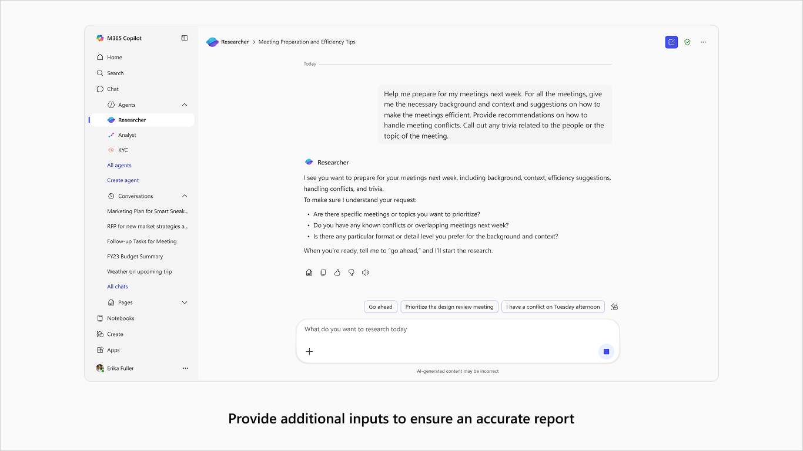Screen dimensions: 803x451
Task: Click the Go ahead suggestion chip
Action: 380,307
